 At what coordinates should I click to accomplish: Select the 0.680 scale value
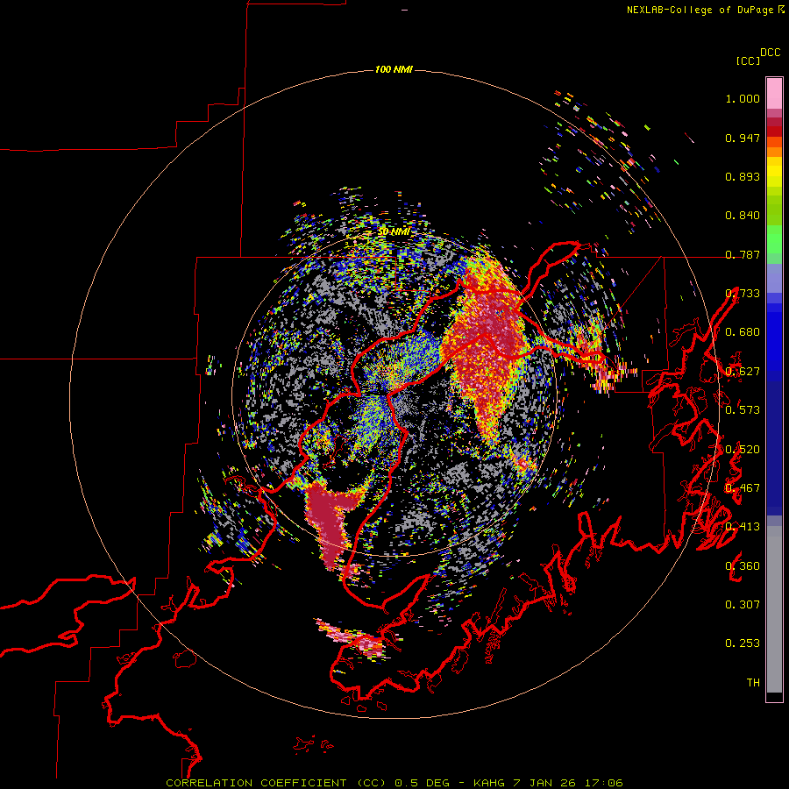(x=743, y=332)
